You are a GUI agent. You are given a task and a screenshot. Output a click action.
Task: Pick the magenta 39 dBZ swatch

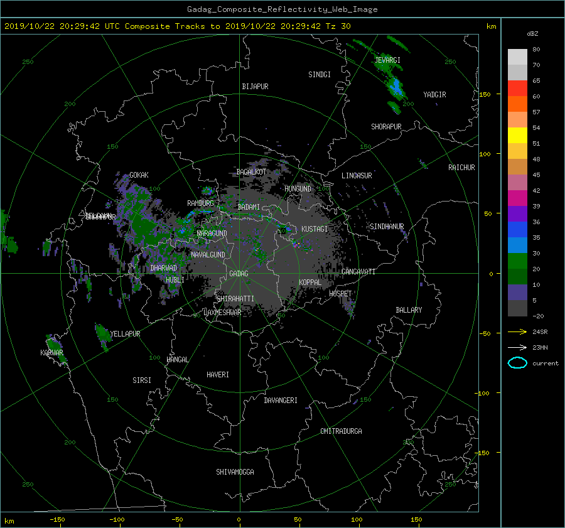(x=517, y=198)
